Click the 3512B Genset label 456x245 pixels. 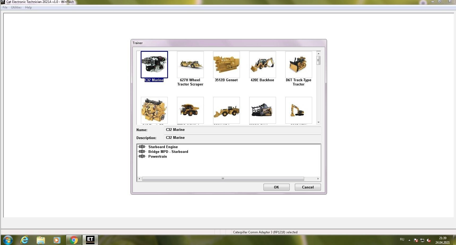(226, 80)
